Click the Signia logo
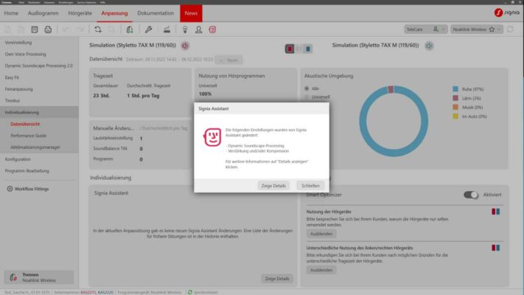 click(506, 13)
